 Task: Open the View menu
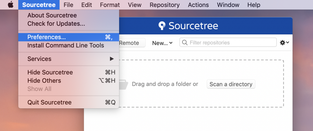pyautogui.click(x=135, y=5)
